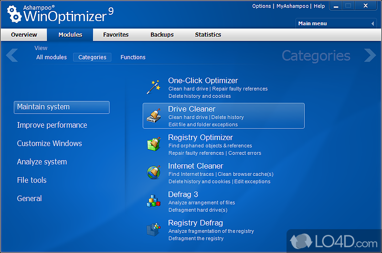Open the Drive Cleaner broom icon
382x253 pixels.
(153, 116)
